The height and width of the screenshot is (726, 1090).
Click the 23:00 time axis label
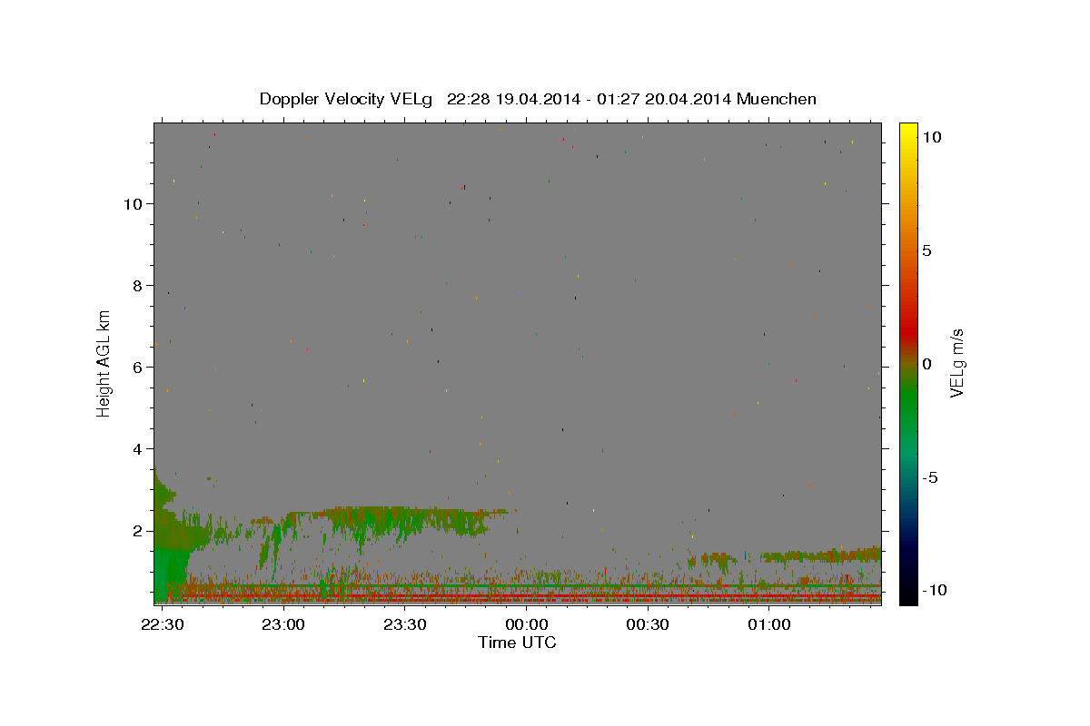tap(283, 624)
